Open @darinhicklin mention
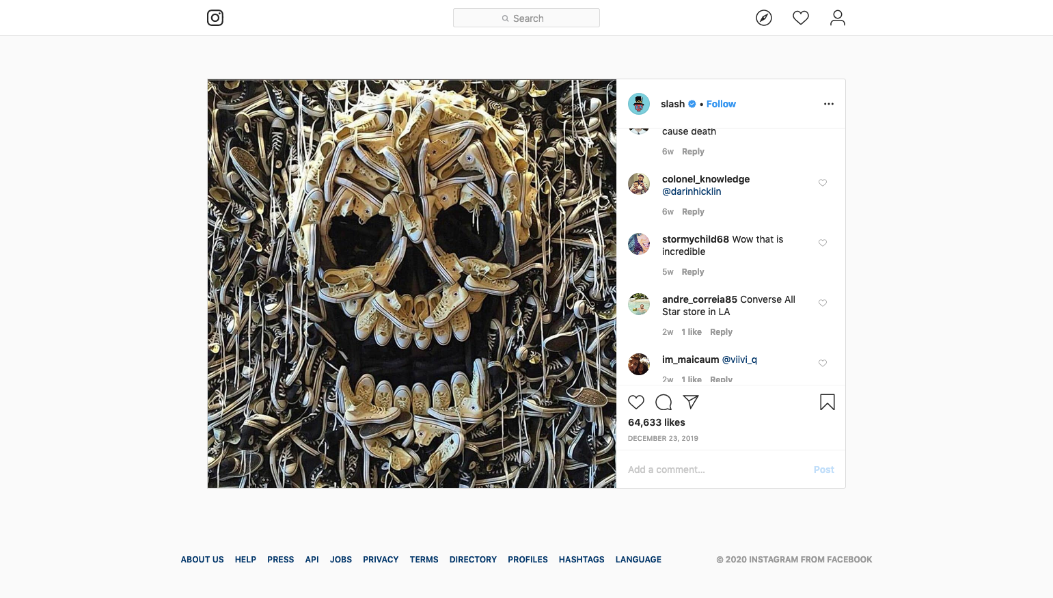This screenshot has width=1053, height=598. (x=692, y=191)
